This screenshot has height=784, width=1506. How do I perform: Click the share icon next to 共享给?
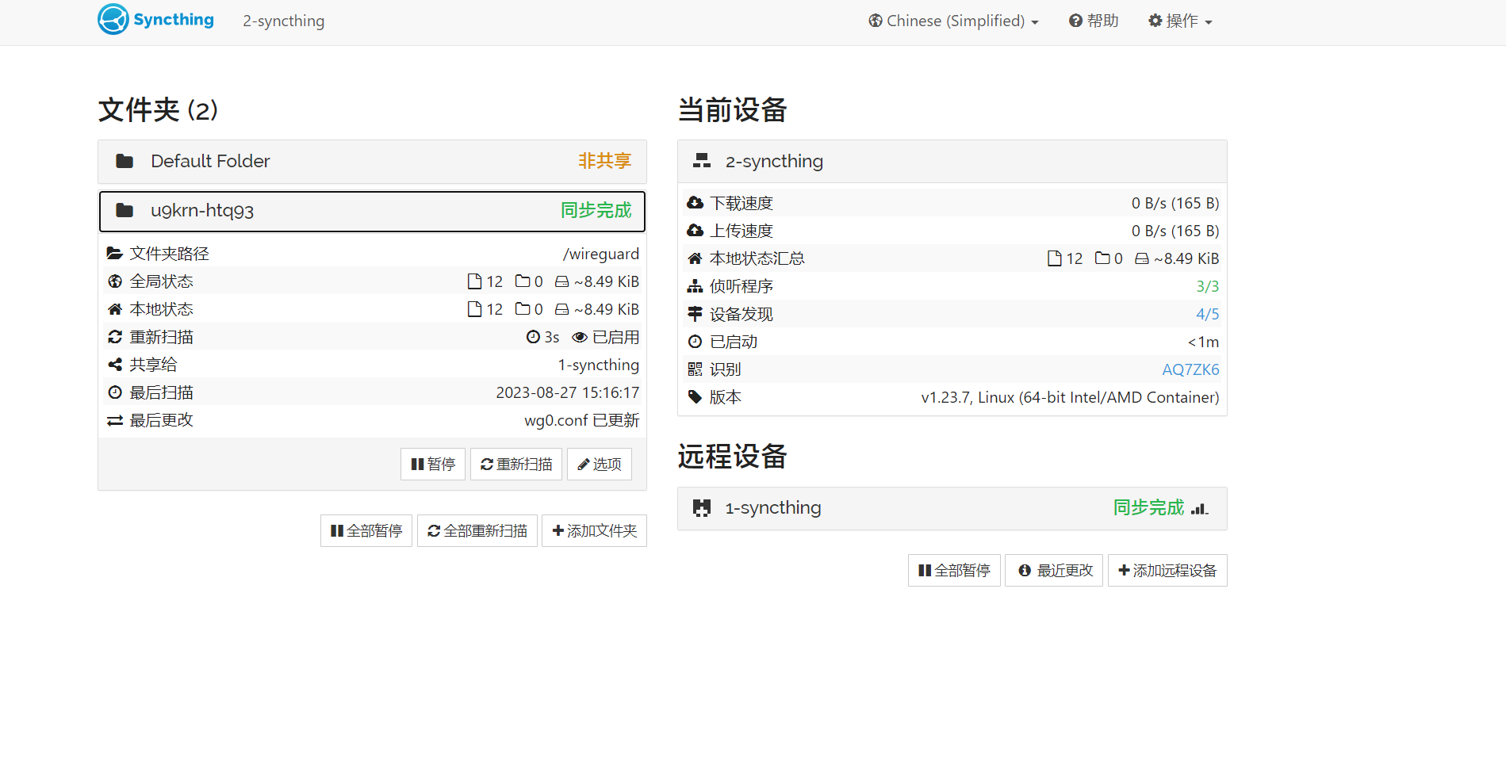click(x=115, y=365)
